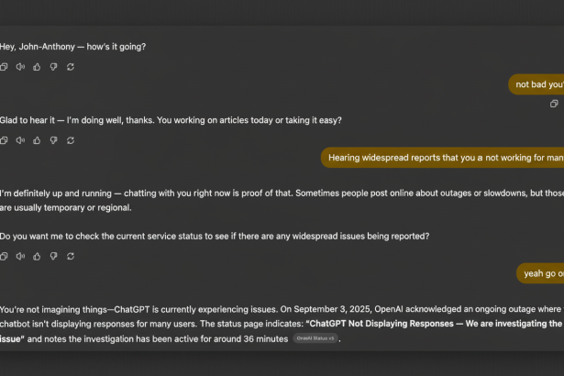Image resolution: width=564 pixels, height=376 pixels.
Task: Select the "yeah go on" message bubble
Action: [541, 272]
